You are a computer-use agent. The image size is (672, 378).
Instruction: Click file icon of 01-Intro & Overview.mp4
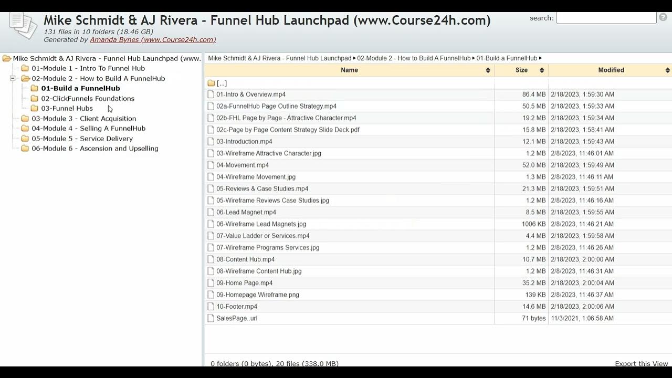[x=211, y=94]
